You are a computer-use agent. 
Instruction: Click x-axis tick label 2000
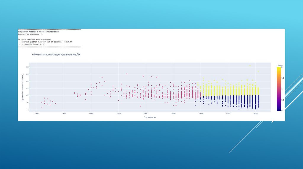click(x=201, y=113)
